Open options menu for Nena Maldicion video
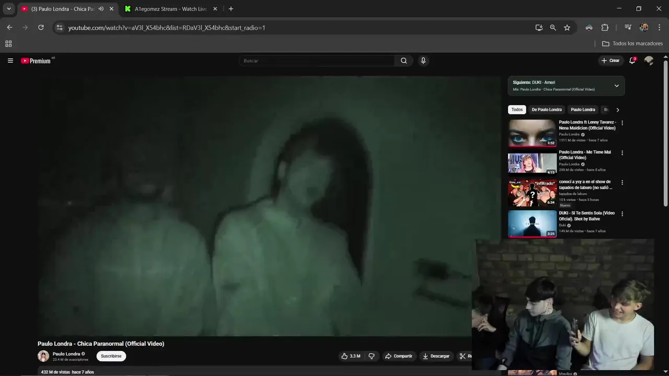This screenshot has width=669, height=376. pos(622,123)
